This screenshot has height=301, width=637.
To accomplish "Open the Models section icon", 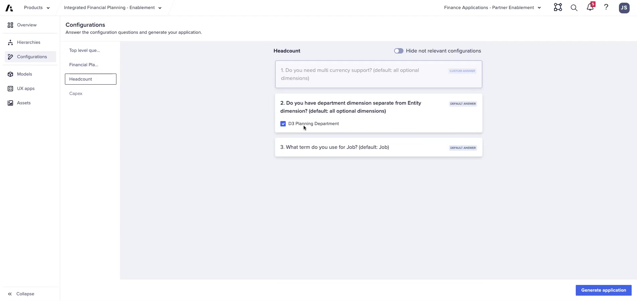I will (10, 74).
